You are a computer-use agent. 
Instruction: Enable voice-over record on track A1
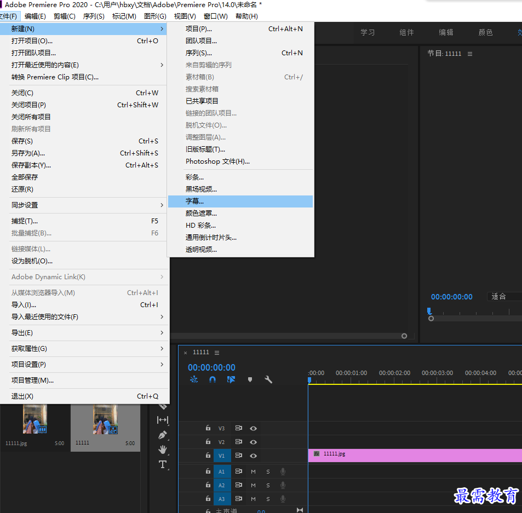click(283, 471)
